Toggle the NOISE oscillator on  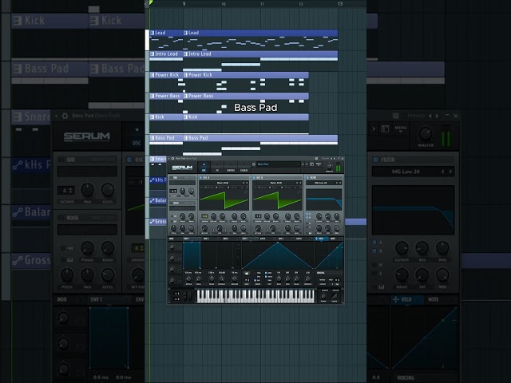[172, 203]
